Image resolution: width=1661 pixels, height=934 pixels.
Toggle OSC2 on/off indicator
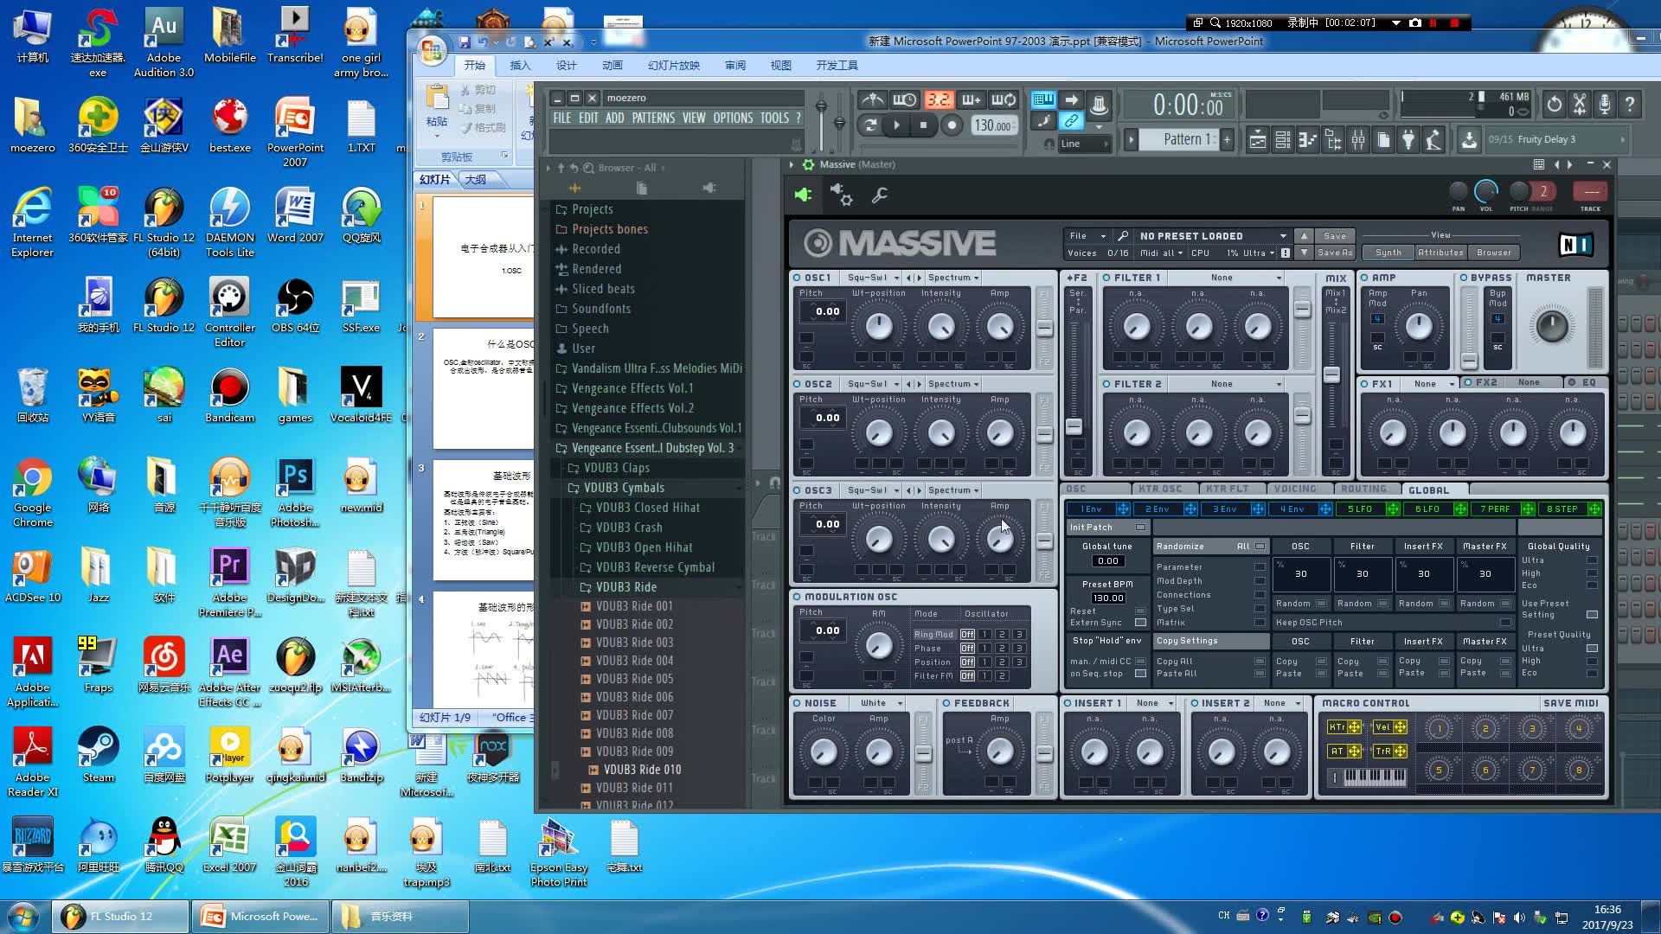(797, 384)
